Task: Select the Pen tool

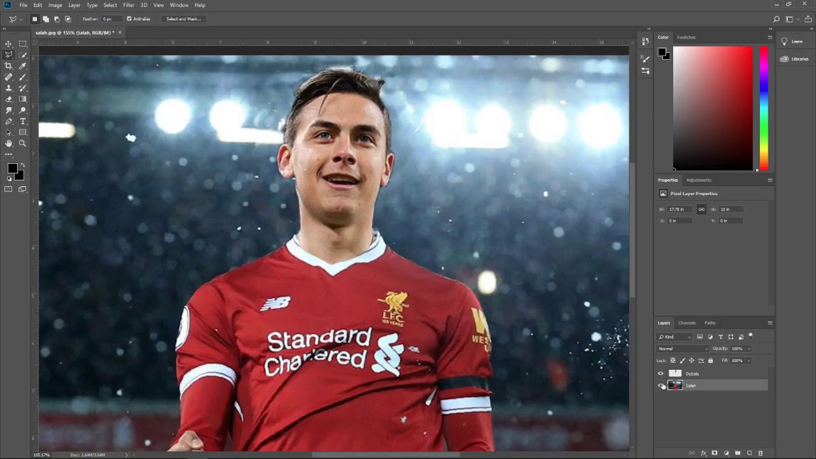Action: [x=9, y=121]
